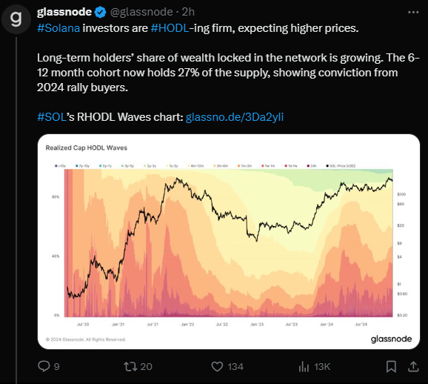This screenshot has width=428, height=384.
Task: Toggle the 6m-12m legend series
Action: 195,165
